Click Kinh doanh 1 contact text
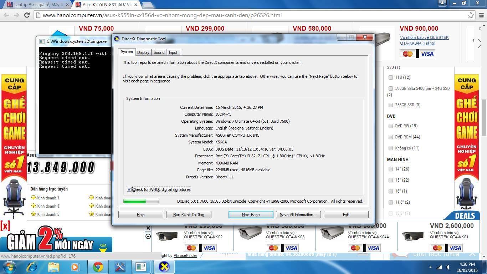 click(x=48, y=198)
